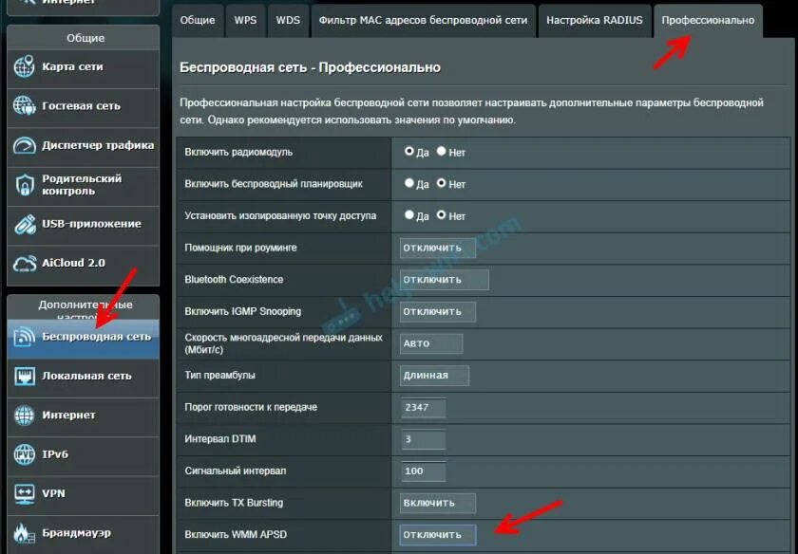Click the Родительский контроль shield icon
Screen dimensions: 798x554
(24, 185)
